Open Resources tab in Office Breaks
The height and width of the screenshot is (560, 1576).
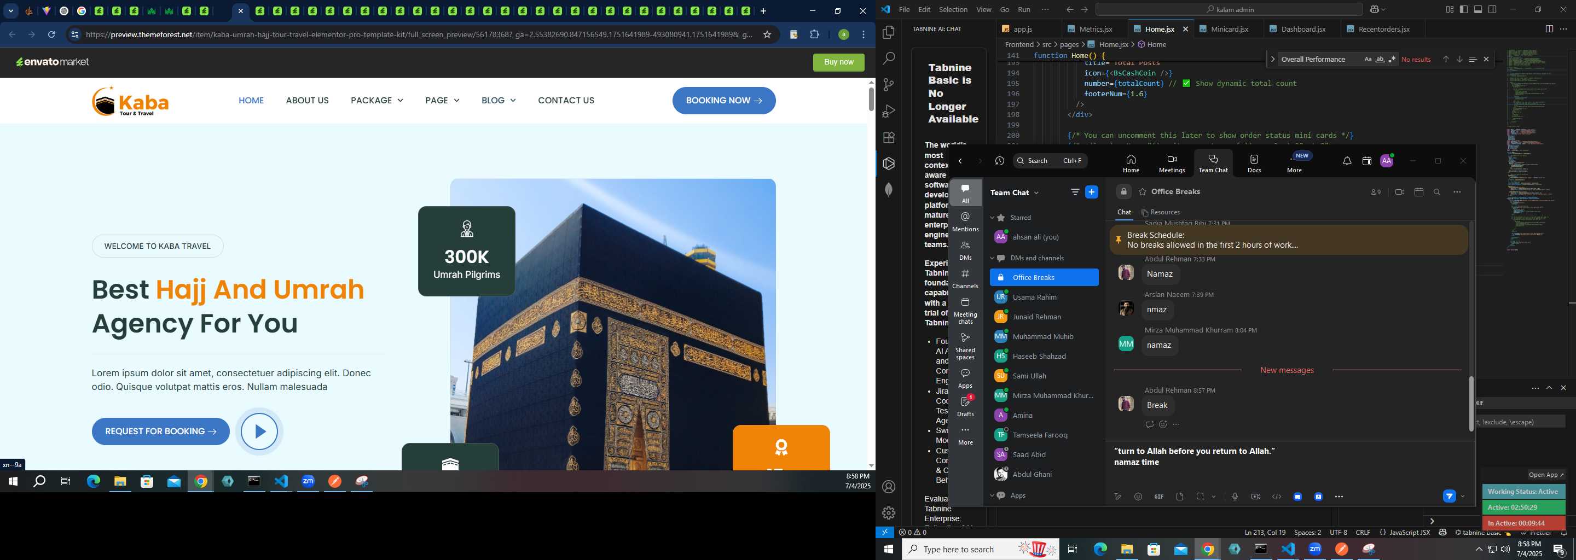tap(1161, 213)
